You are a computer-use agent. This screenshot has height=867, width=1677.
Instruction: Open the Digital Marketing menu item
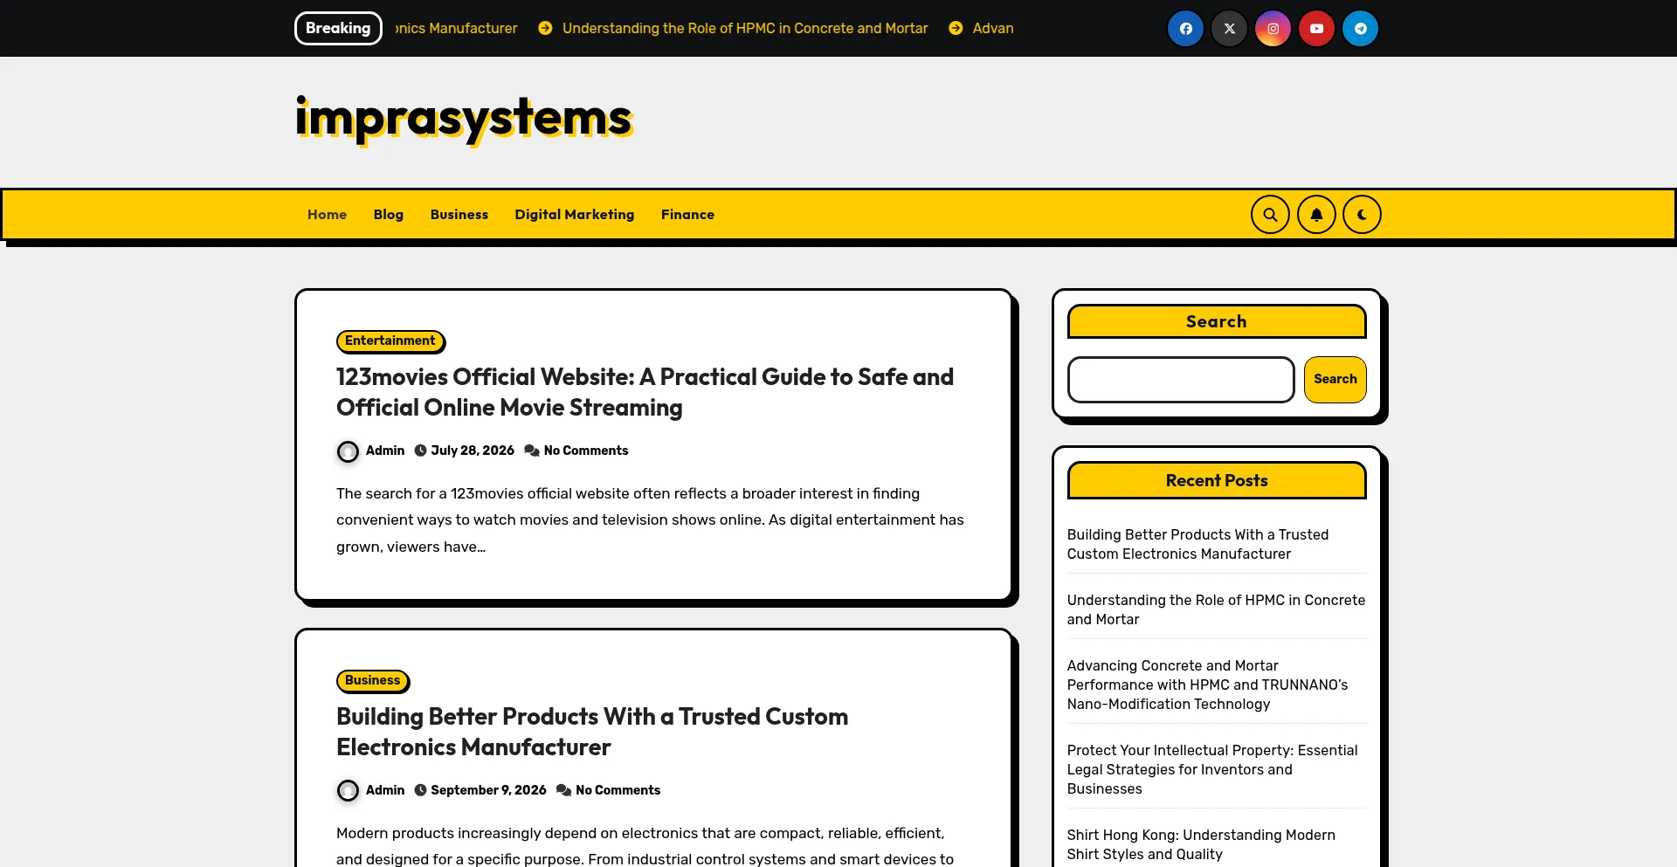click(575, 215)
